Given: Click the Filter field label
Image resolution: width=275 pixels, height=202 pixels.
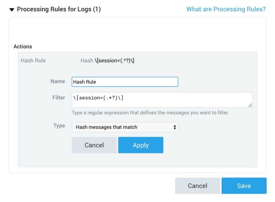Looking at the screenshot, I should (58, 98).
